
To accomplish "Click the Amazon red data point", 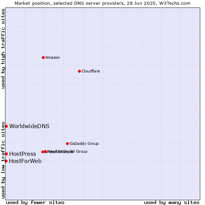I will click(x=43, y=57).
